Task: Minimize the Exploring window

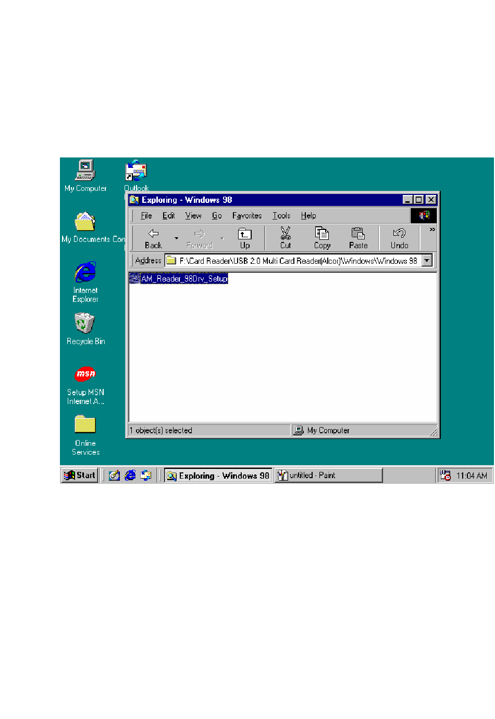Action: pyautogui.click(x=408, y=200)
